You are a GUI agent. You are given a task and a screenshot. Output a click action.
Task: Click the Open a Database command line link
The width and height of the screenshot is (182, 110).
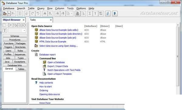(56, 62)
